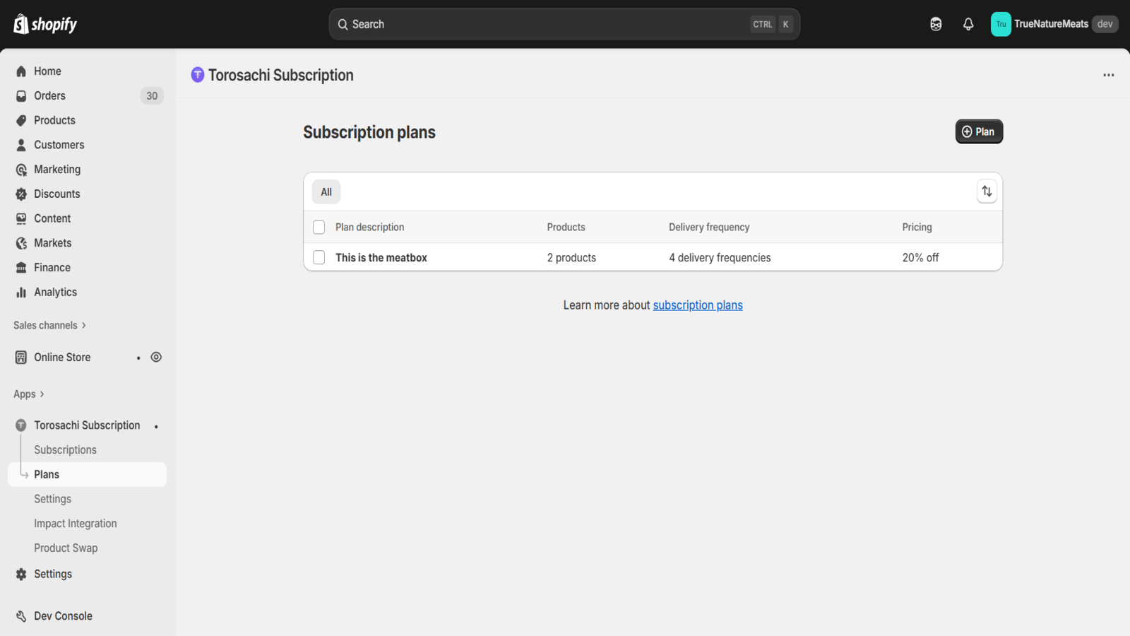The width and height of the screenshot is (1130, 636).
Task: Expand the Apps section
Action: point(29,394)
